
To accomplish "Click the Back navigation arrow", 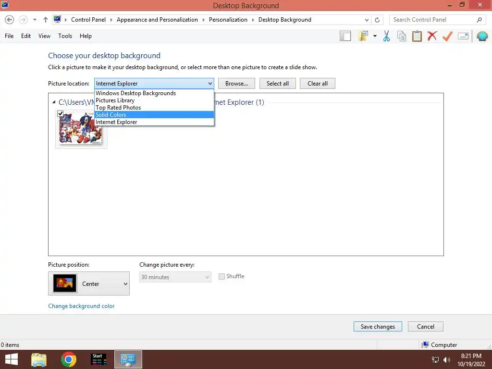I will tap(10, 19).
